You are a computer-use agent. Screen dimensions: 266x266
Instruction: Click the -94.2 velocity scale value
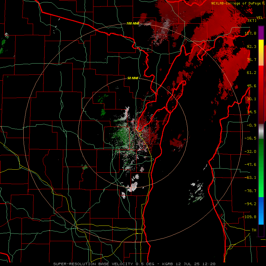pos(250,204)
